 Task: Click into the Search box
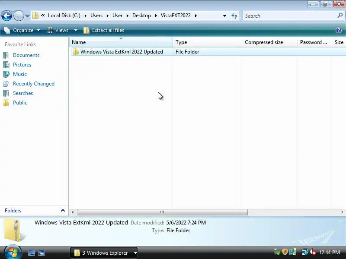point(289,16)
